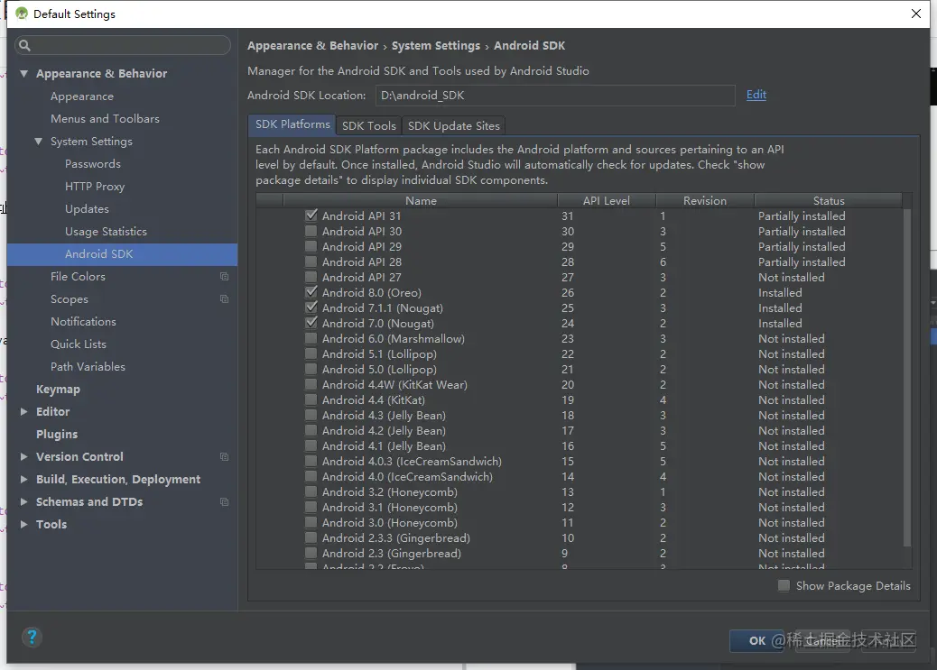Switch to SDK Tools tab

pyautogui.click(x=368, y=126)
